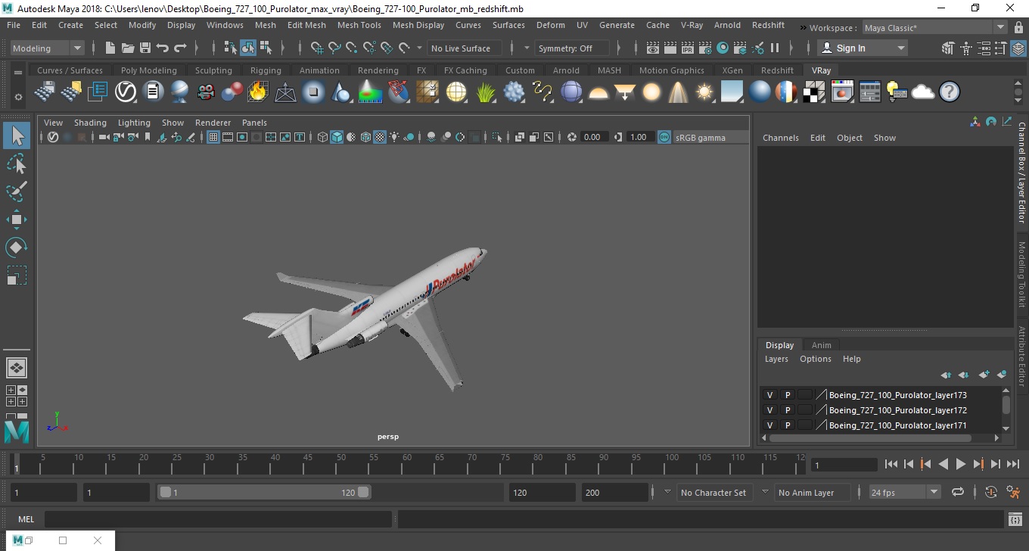Viewport: 1029px width, 551px height.
Task: Toggle wireframe on shaded in viewport toolbar
Action: click(365, 137)
